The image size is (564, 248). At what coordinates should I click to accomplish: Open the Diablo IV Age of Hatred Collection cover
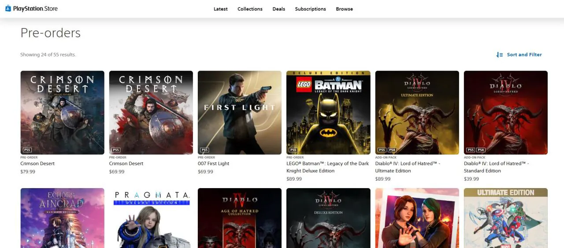click(x=239, y=218)
